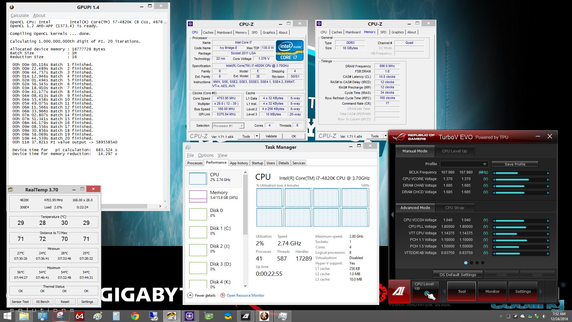Open Calculator from the taskbar

(x=116, y=316)
